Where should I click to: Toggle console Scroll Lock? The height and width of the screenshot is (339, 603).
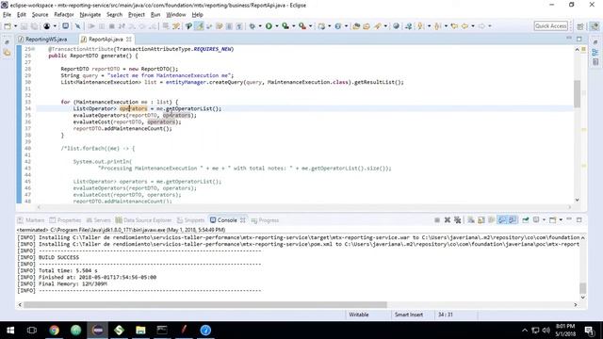coord(481,220)
